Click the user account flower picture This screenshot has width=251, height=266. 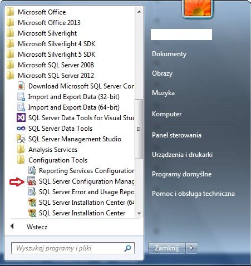(198, 8)
